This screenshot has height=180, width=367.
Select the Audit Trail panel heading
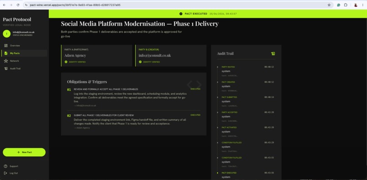[225, 54]
